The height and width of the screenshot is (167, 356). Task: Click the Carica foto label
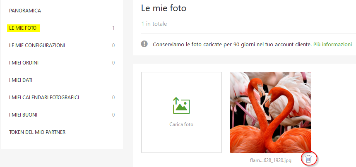181,124
